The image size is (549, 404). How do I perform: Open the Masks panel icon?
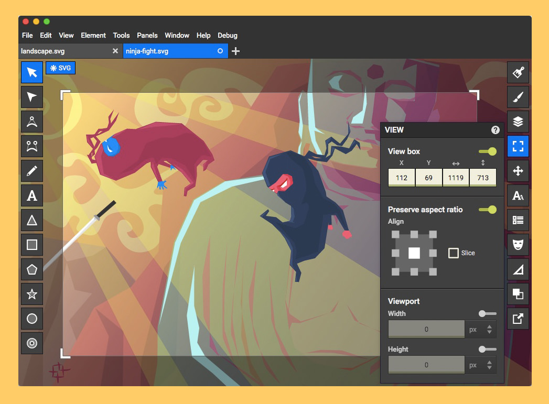[x=518, y=245]
